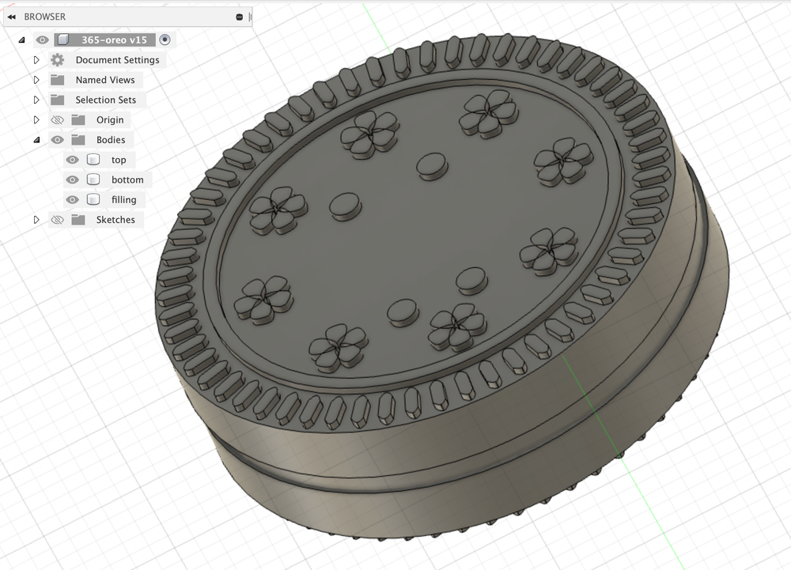Image resolution: width=791 pixels, height=570 pixels.
Task: Expand the Selection Sets folder
Action: tap(36, 100)
